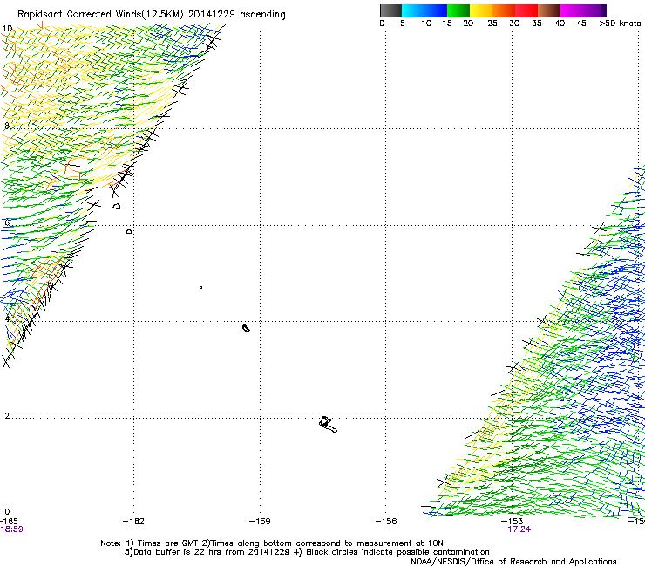Click the 'Rapidscat Corrected Winds(12.5KM)' title text
Viewport: 645px width, 567px height.
100,15
